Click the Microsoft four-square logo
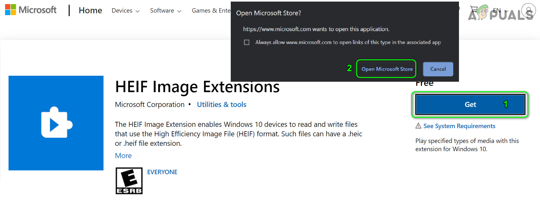Image resolution: width=540 pixels, height=201 pixels. point(10,10)
